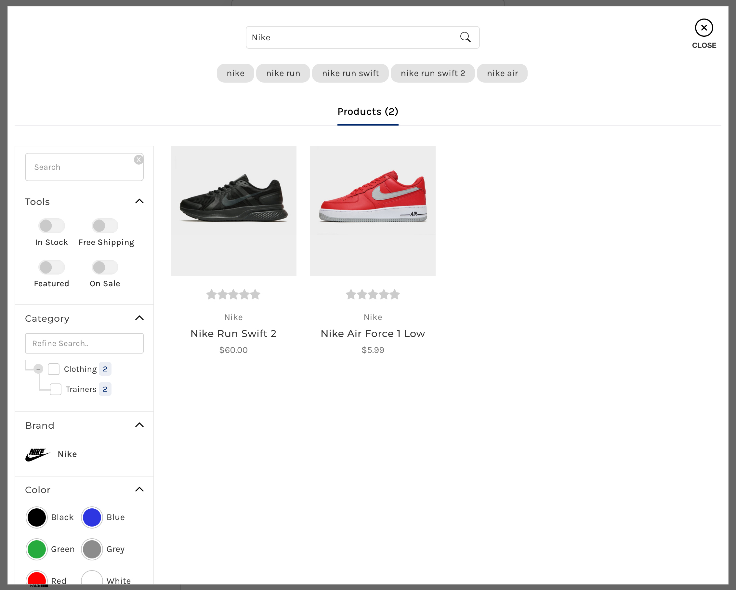
Task: Open the Products (2) tab
Action: click(368, 112)
